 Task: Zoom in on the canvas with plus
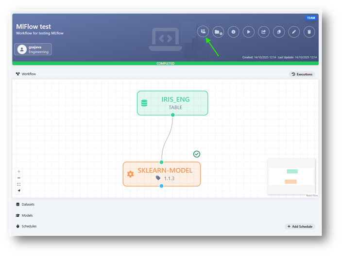[19, 172]
